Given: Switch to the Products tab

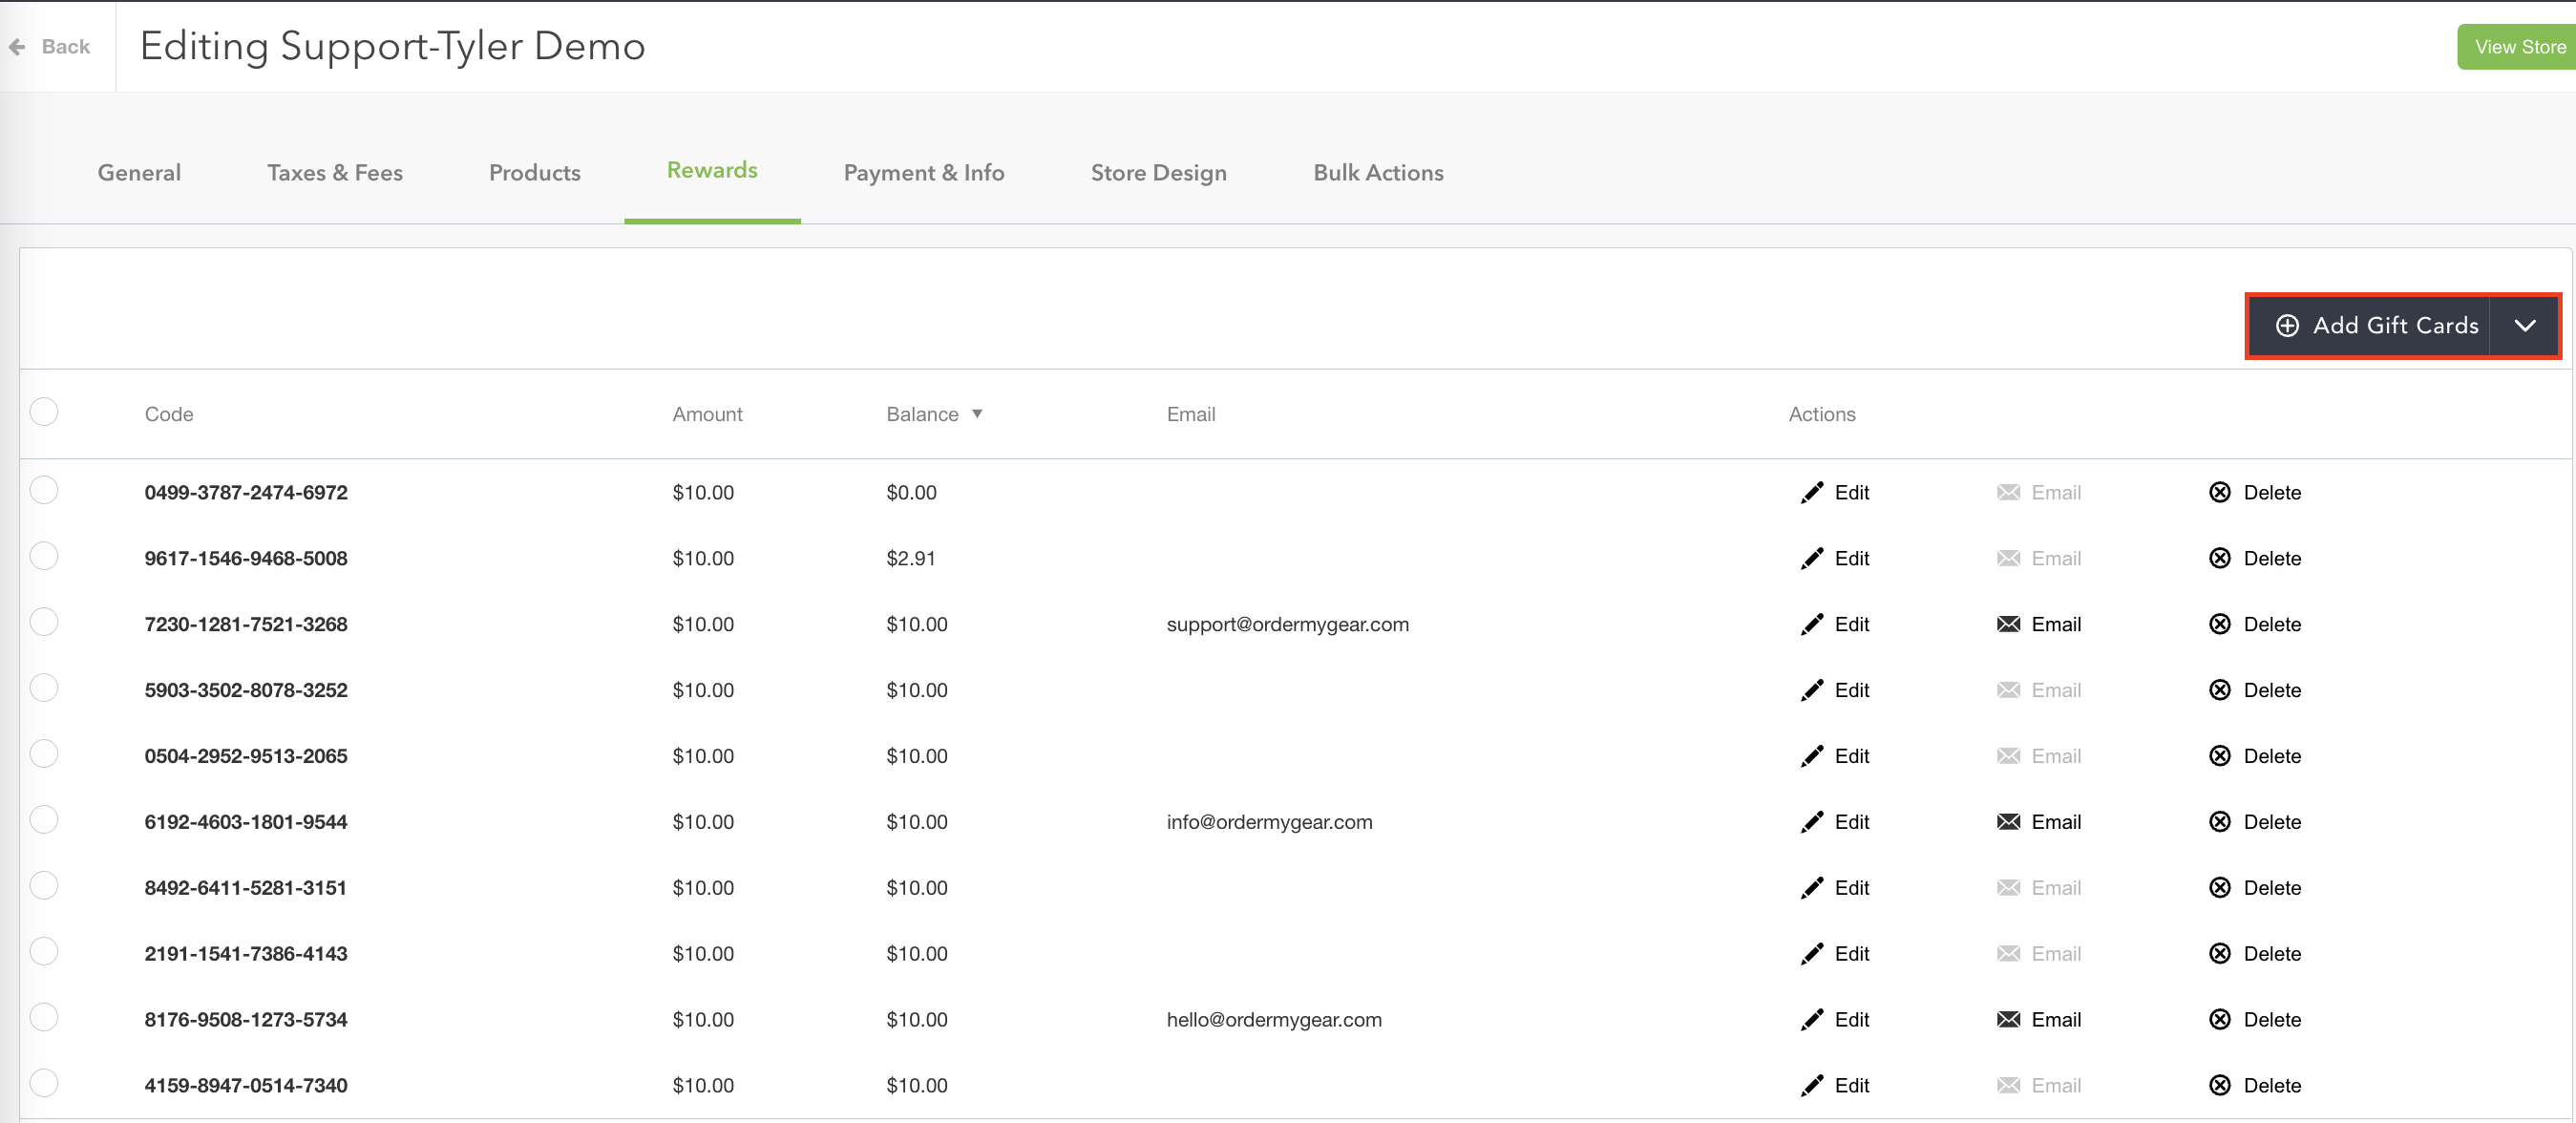Looking at the screenshot, I should point(534,173).
